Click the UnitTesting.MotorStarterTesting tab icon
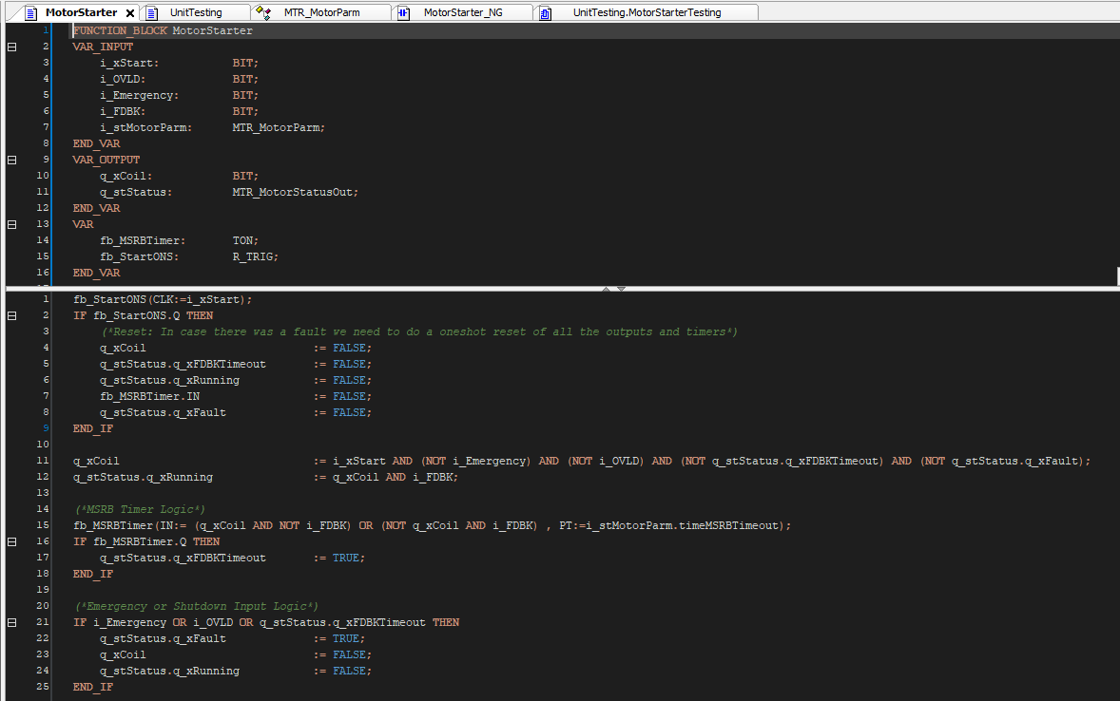 (x=545, y=13)
